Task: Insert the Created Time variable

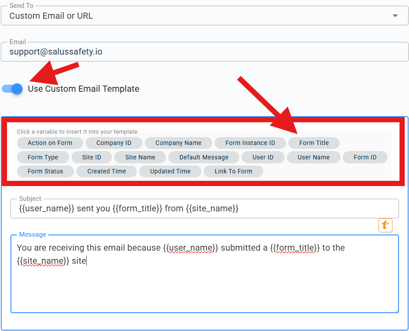Action: tap(106, 171)
